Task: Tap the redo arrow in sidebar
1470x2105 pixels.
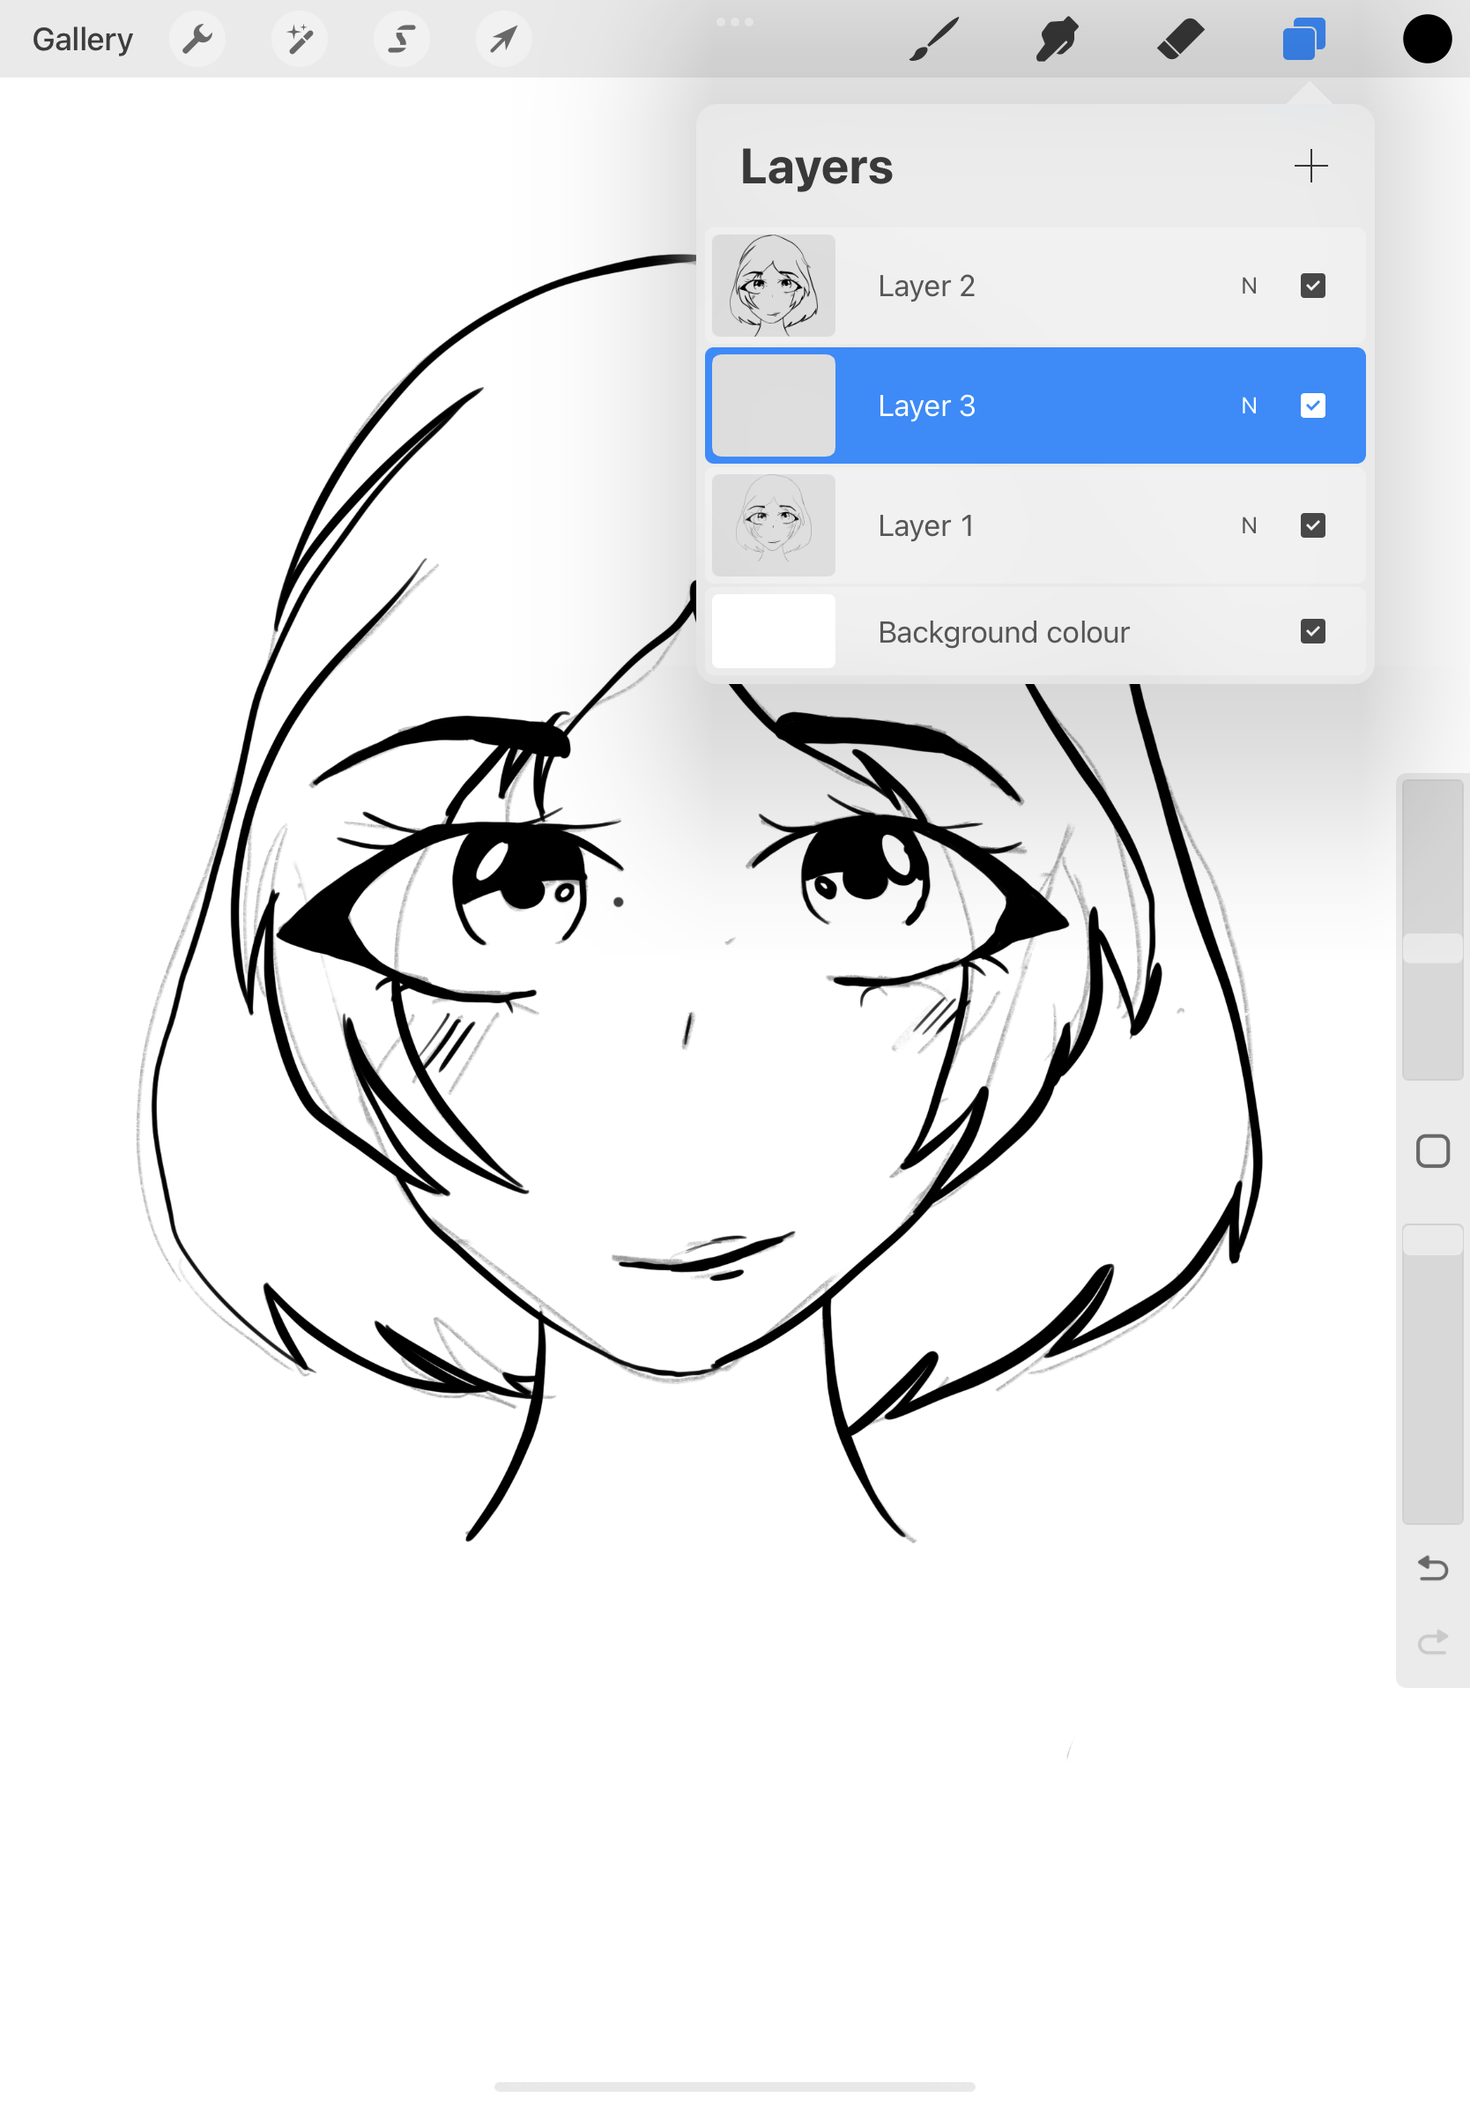Action: click(x=1432, y=1641)
